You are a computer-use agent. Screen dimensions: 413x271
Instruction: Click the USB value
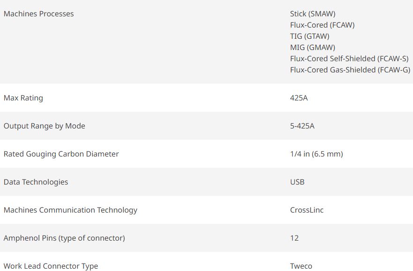[297, 182]
